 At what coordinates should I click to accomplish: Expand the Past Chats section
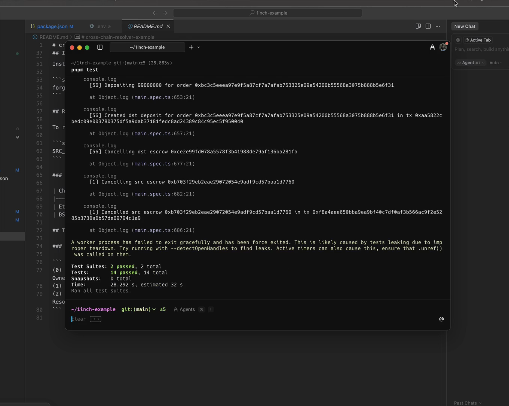pos(468,403)
